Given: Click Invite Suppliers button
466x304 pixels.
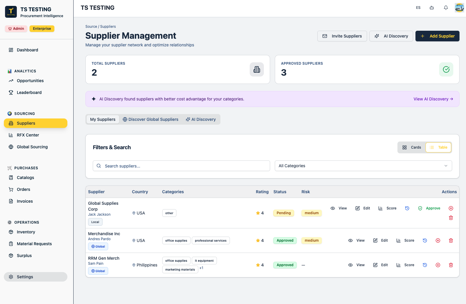Looking at the screenshot, I should tap(342, 36).
